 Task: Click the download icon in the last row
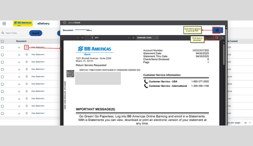coord(19,113)
